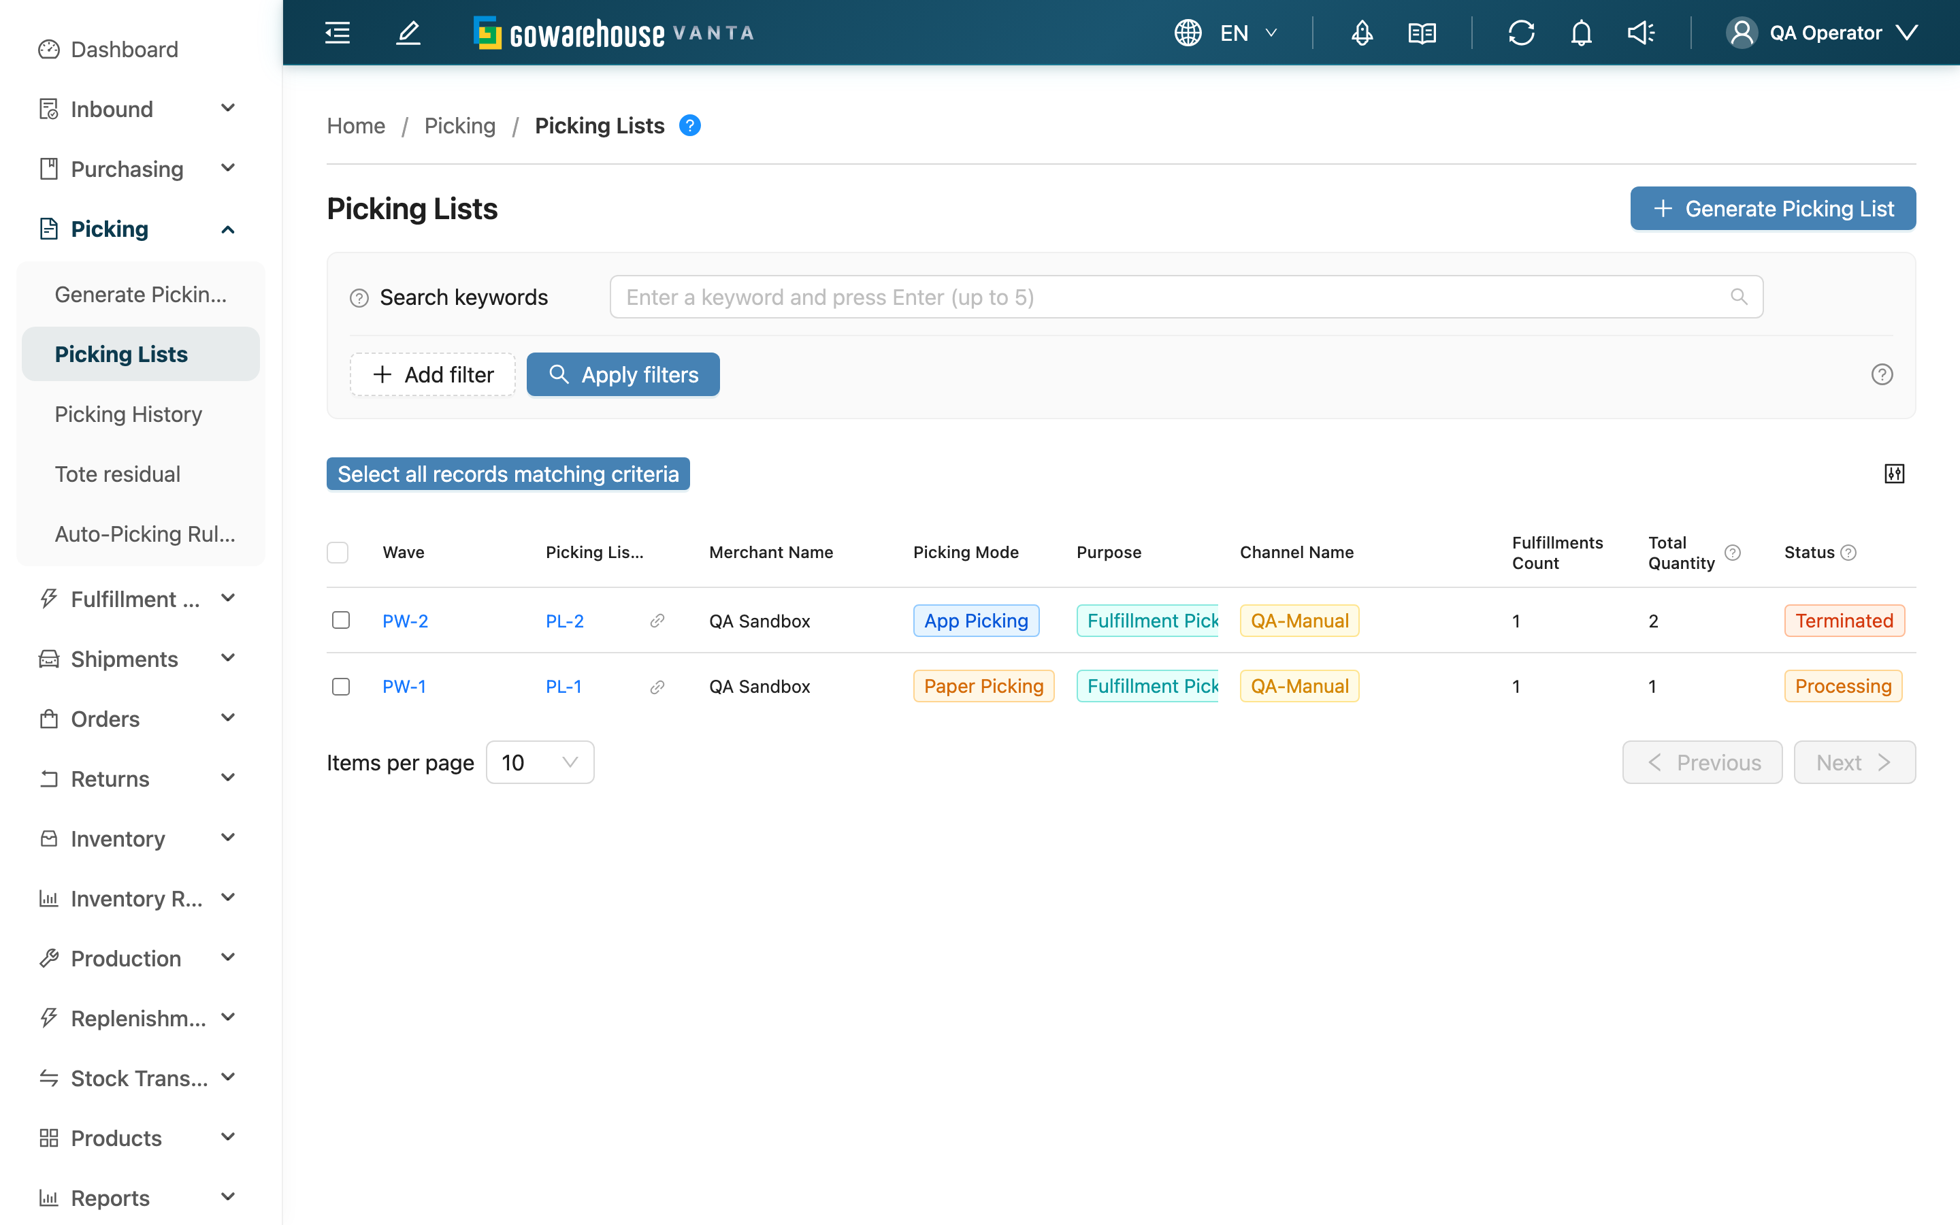This screenshot has height=1225, width=1960.
Task: Click the help icon beside Picking Lists breadcrumb
Action: 690,126
